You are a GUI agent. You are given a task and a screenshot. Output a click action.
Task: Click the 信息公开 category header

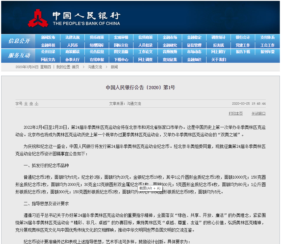coord(19,41)
